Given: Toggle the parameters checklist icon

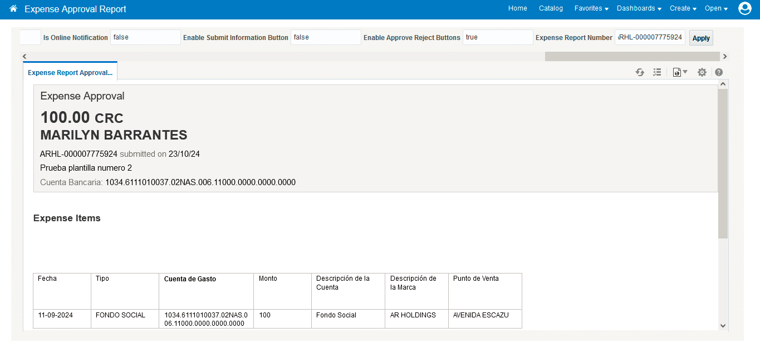Looking at the screenshot, I should [657, 72].
